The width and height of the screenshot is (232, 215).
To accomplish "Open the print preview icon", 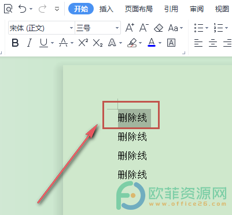I will point(8,9).
